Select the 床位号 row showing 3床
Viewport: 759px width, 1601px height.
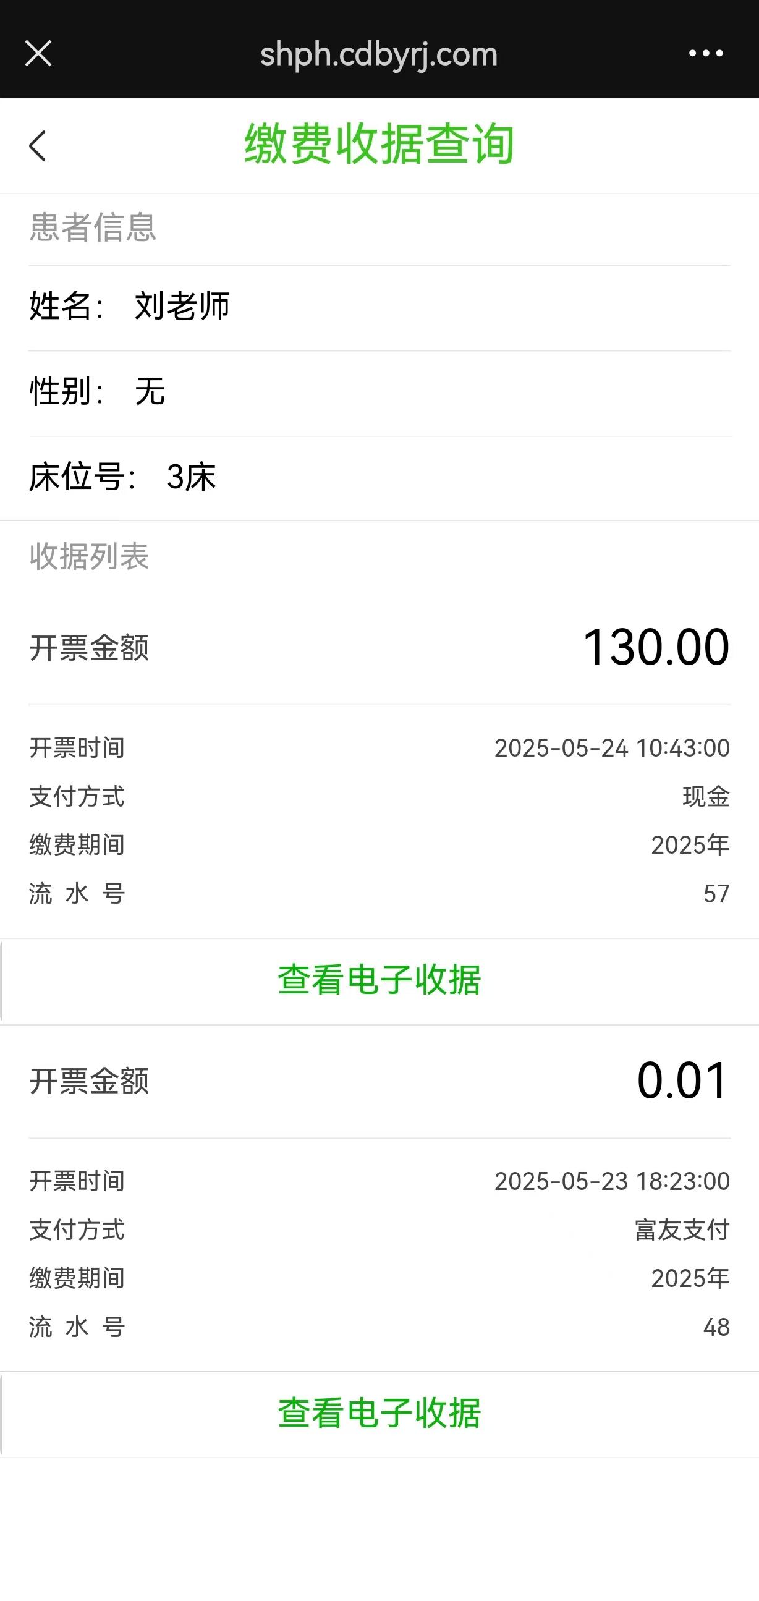tap(191, 477)
